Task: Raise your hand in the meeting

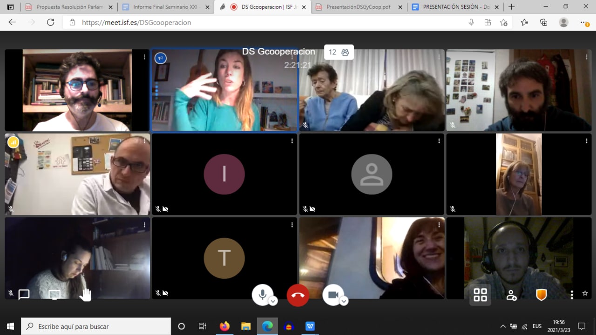Action: pyautogui.click(x=85, y=294)
